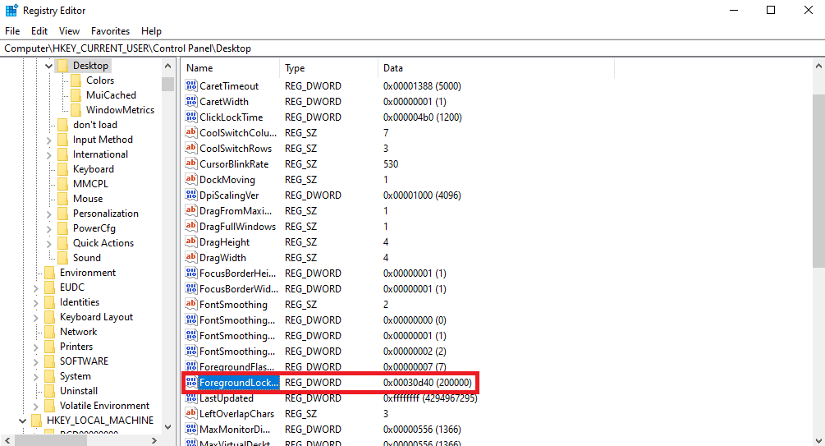Image resolution: width=825 pixels, height=446 pixels.
Task: Open the View menu
Action: point(69,31)
